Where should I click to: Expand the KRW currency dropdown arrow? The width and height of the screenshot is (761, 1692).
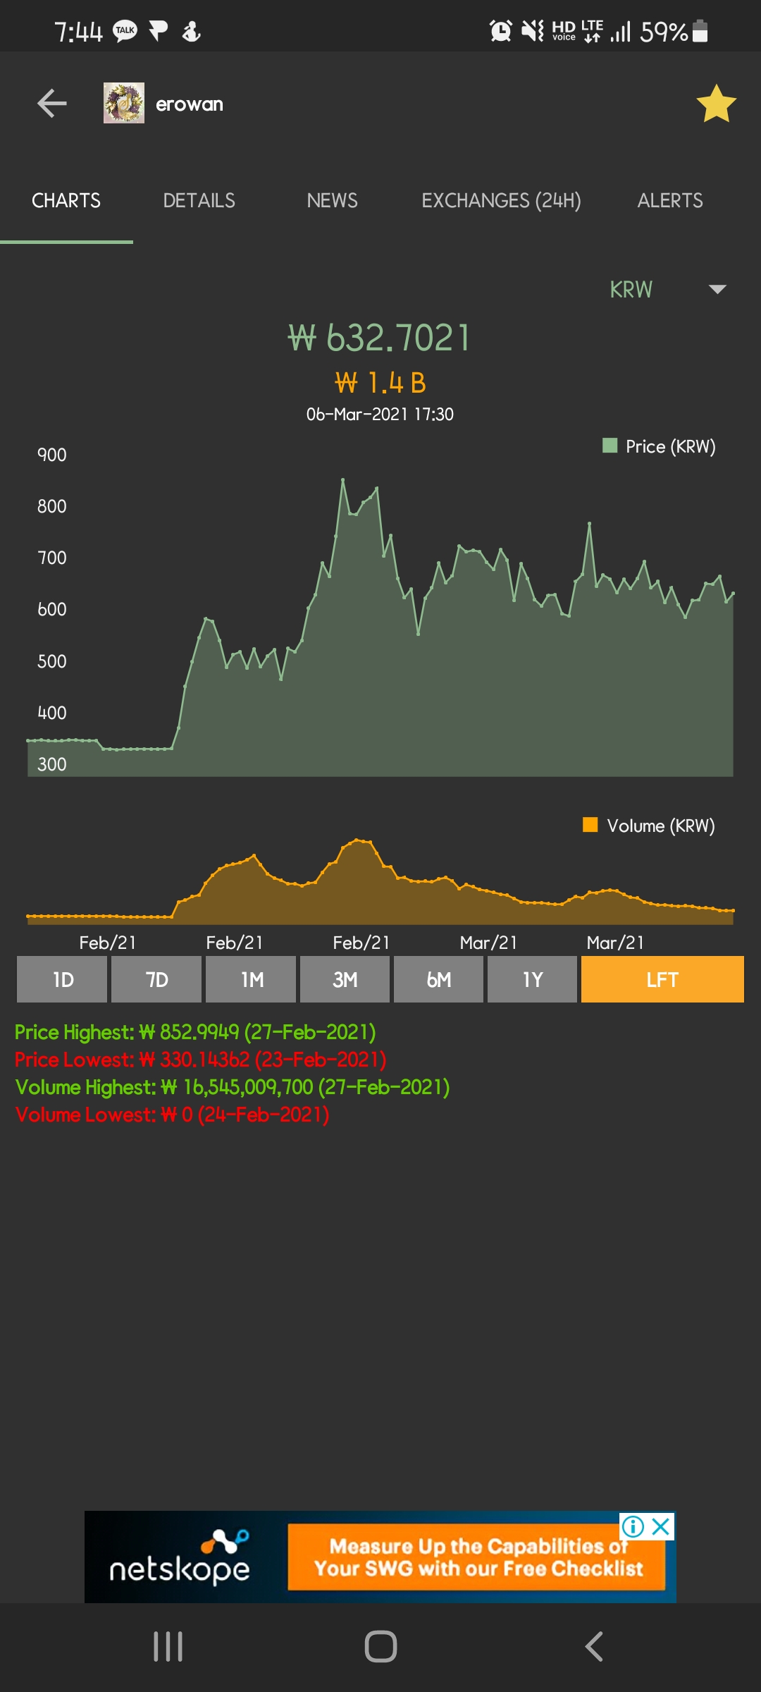pos(717,289)
